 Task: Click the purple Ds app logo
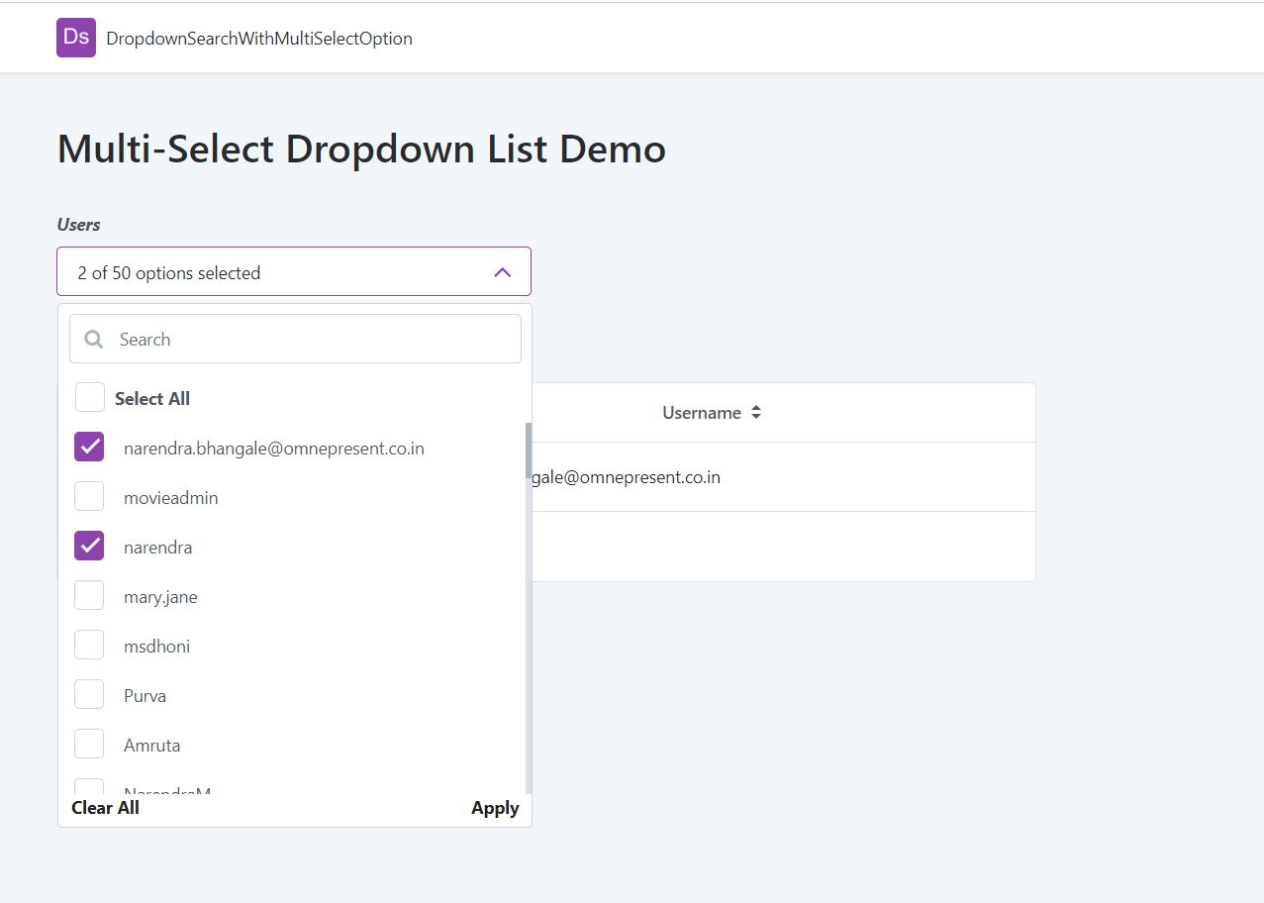tap(76, 38)
